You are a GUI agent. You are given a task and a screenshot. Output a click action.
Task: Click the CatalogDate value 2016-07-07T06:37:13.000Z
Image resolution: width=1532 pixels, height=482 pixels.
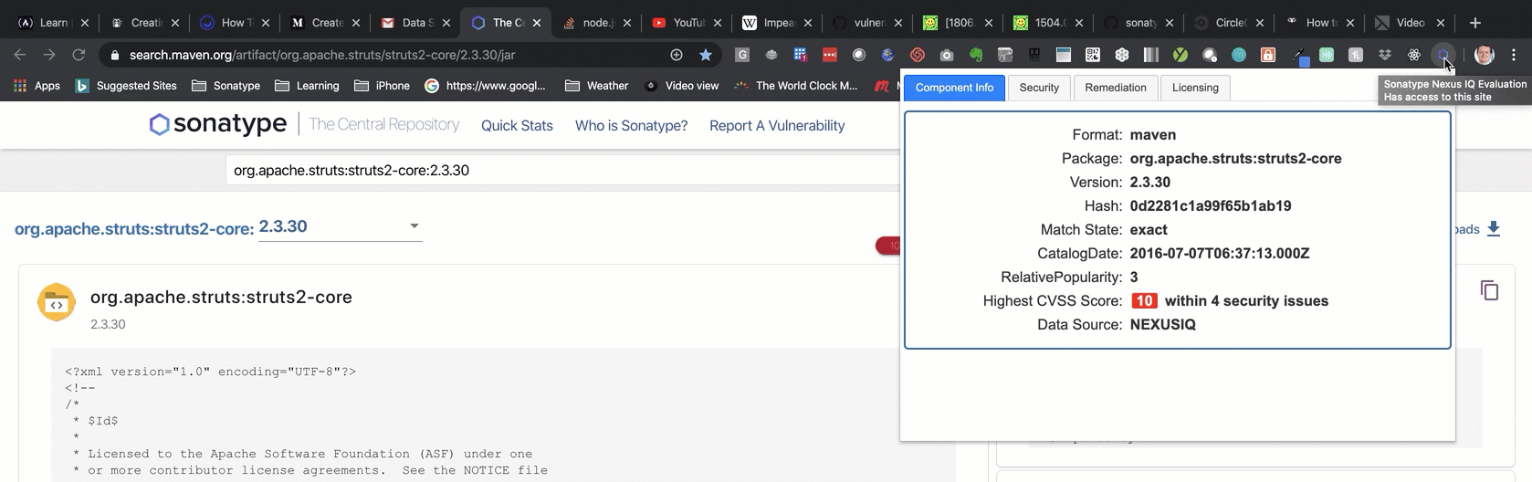click(1220, 253)
